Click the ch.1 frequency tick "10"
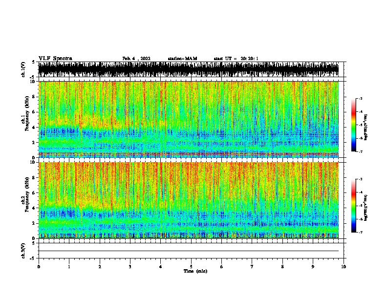The image size is (387, 299). [33, 82]
